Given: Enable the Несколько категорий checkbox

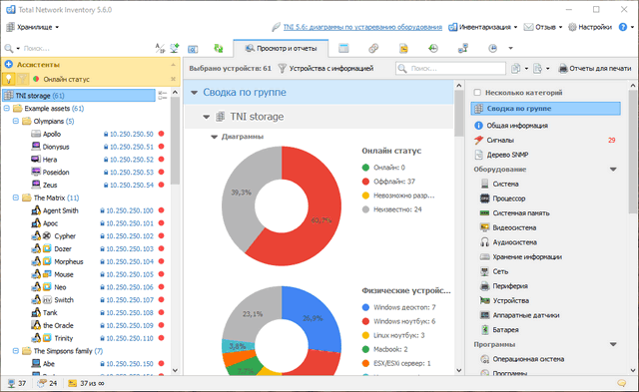Looking at the screenshot, I should [x=477, y=93].
